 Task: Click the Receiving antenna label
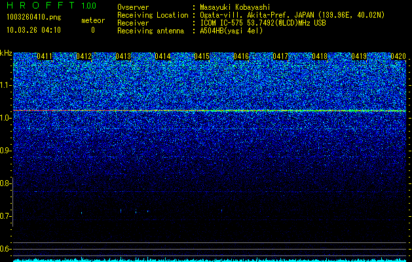(151, 31)
